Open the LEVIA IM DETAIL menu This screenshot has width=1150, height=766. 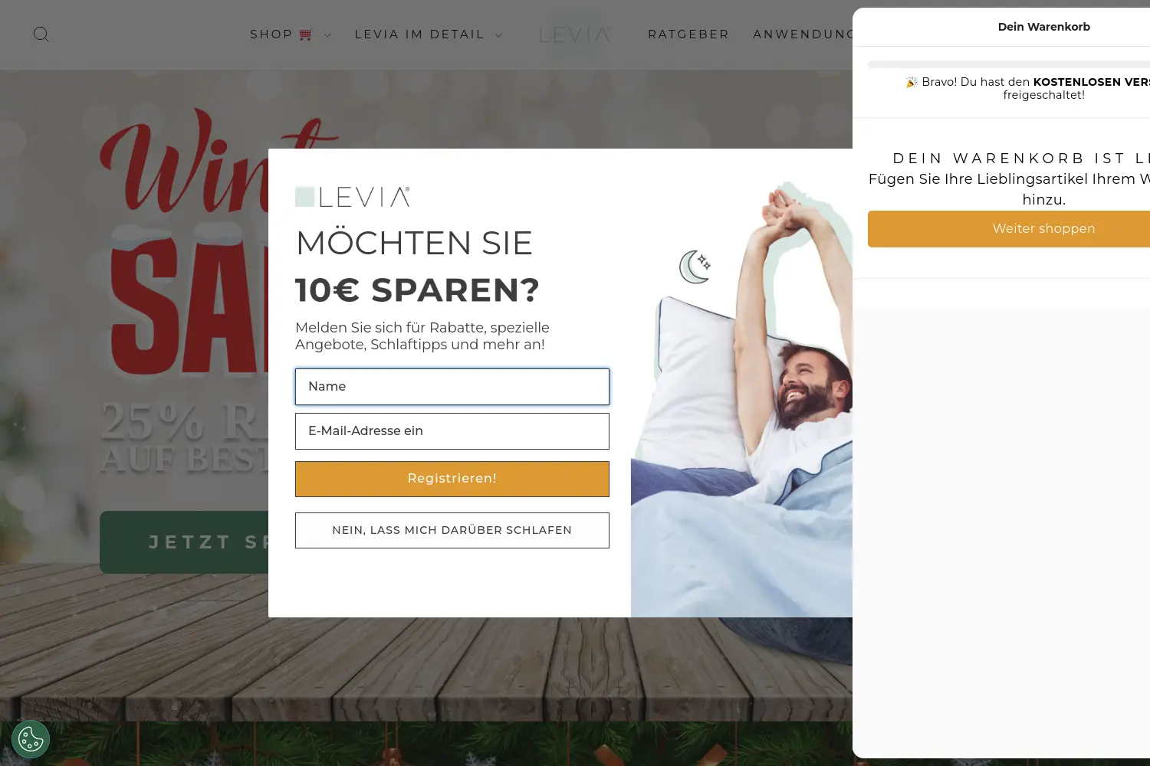coord(419,34)
